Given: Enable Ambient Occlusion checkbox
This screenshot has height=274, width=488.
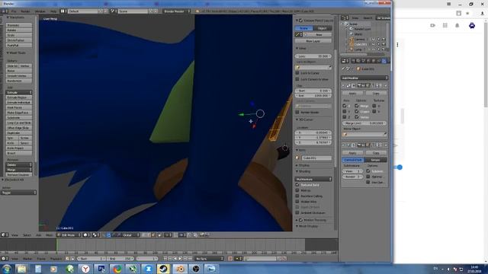Looking at the screenshot, I should coord(297,213).
